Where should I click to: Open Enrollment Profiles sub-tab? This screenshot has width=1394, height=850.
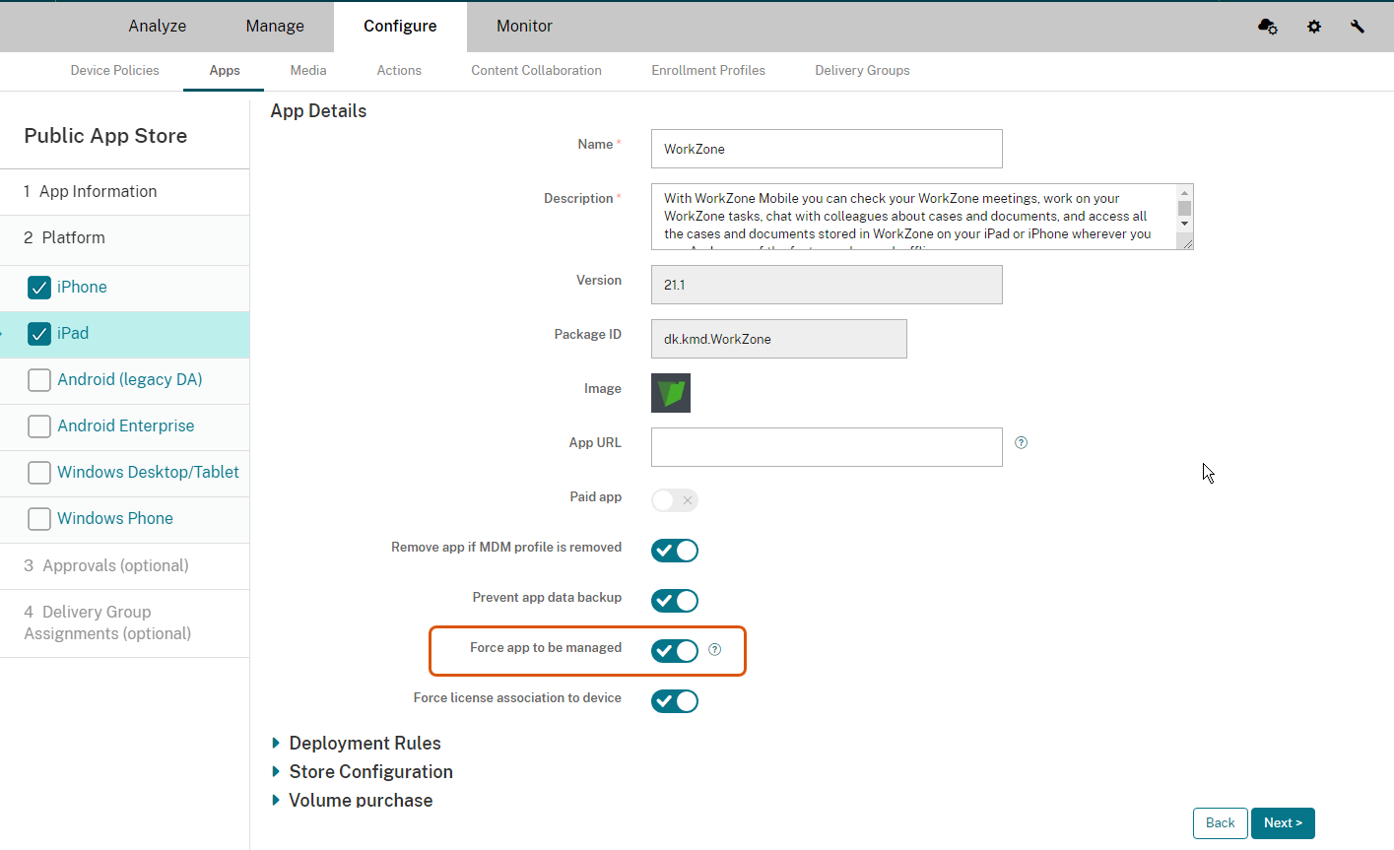(708, 71)
